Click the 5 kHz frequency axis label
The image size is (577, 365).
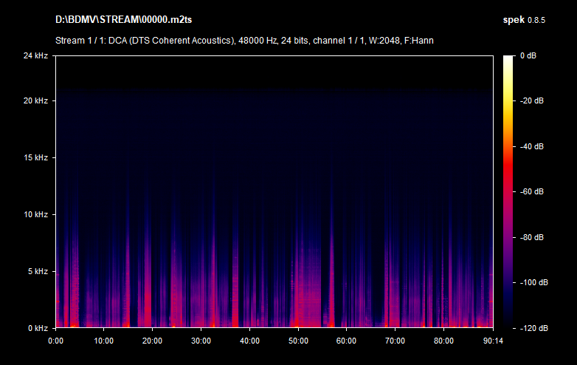click(x=37, y=271)
